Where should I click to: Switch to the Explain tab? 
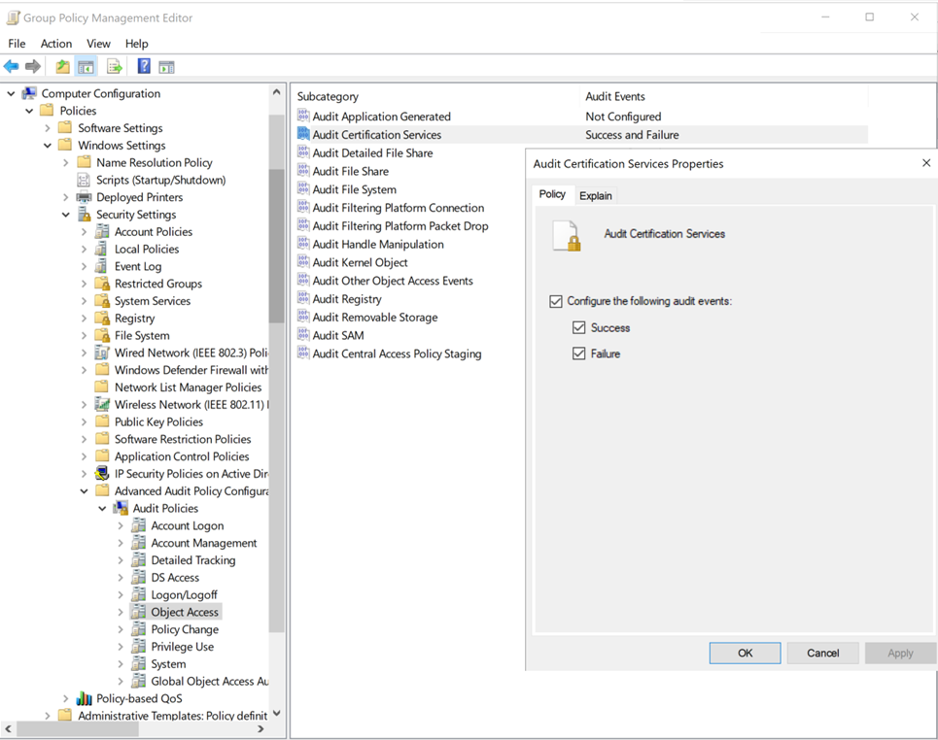595,196
